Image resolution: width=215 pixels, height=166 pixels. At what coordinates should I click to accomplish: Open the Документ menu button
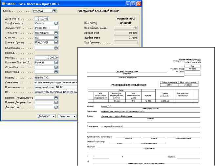tap(46, 116)
